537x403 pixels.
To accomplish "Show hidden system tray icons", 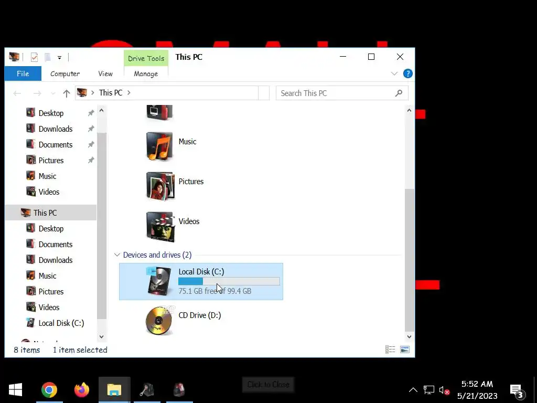I will coord(413,390).
